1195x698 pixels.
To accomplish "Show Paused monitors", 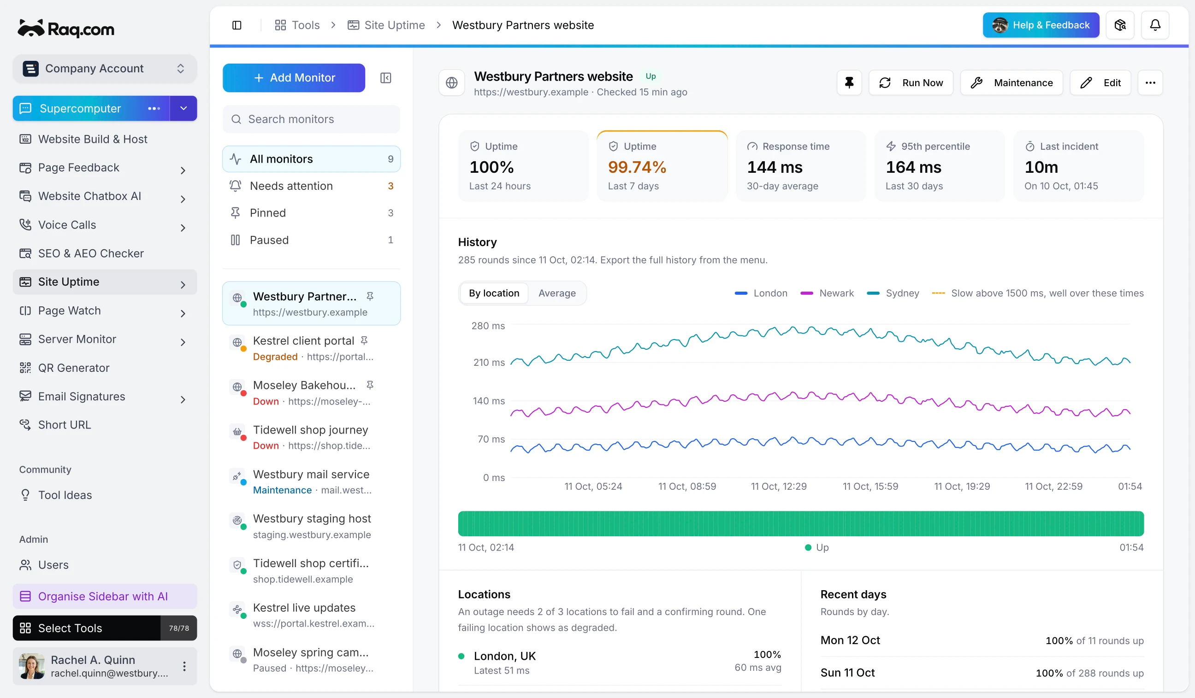I will [x=311, y=240].
